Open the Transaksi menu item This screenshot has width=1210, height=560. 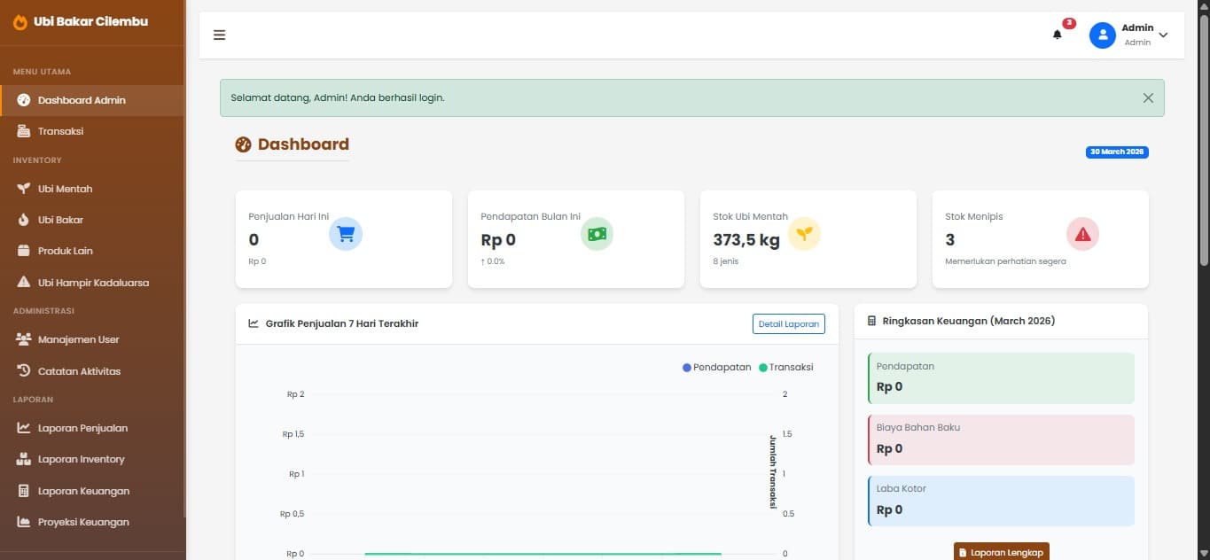[x=60, y=131]
